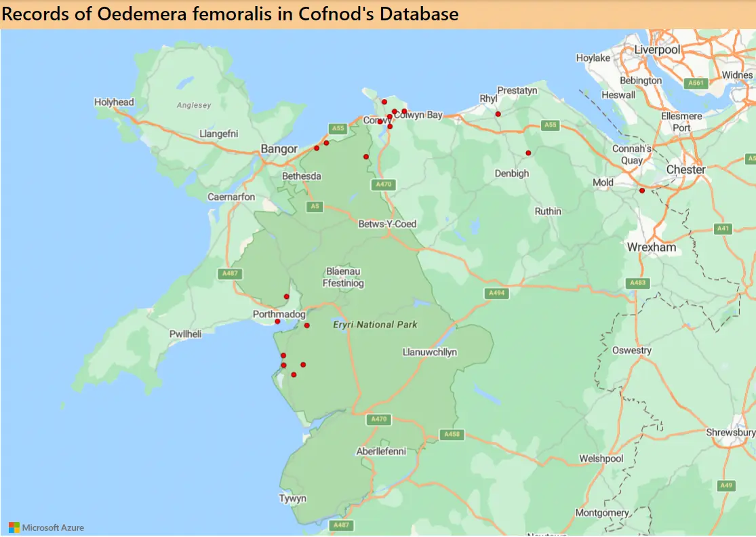Click the red marker northeast of Denbigh
756x537 pixels.
pyautogui.click(x=528, y=153)
